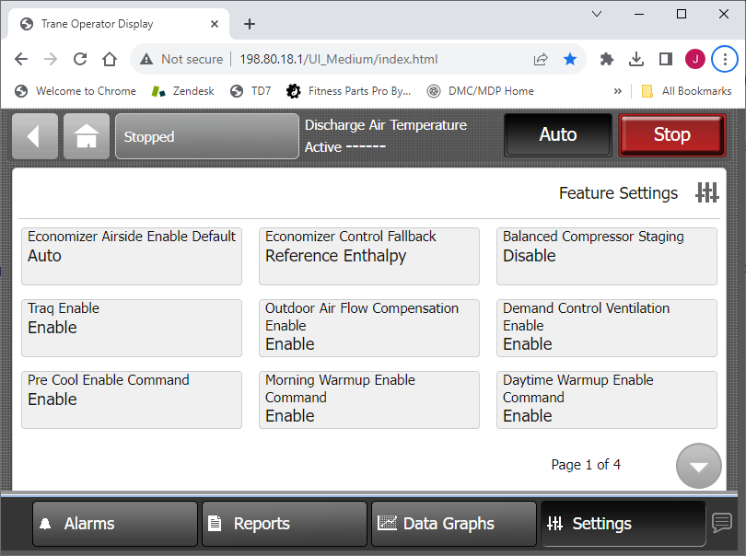Image resolution: width=746 pixels, height=556 pixels.
Task: Open the Traq Enable setting tile
Action: [x=132, y=328]
